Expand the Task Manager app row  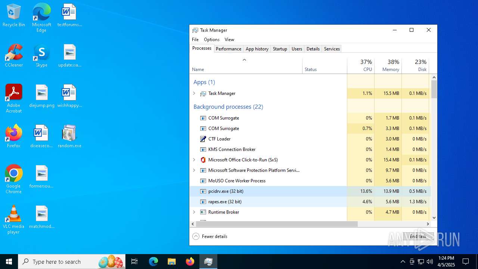point(194,93)
